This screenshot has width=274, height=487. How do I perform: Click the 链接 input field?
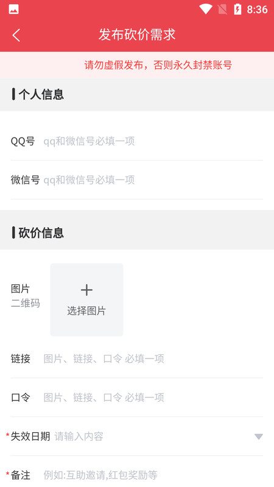pos(153,359)
